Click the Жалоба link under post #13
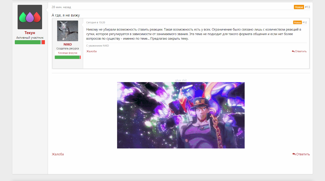 tap(58, 154)
